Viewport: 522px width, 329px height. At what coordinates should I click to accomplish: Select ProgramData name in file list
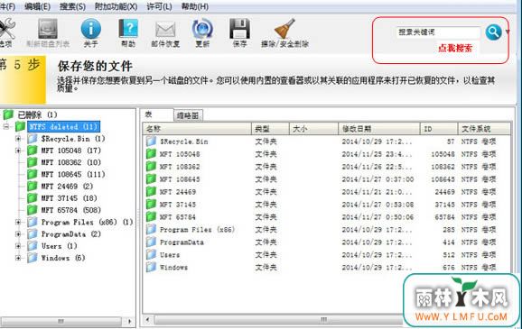click(x=182, y=242)
